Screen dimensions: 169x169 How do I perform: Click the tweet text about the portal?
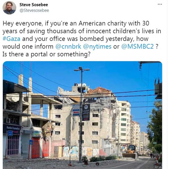[x=46, y=54]
